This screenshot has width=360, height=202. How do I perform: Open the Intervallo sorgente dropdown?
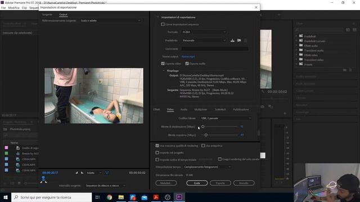click(x=105, y=186)
